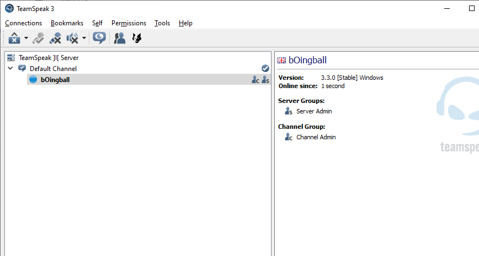
Task: Click the Channel Admin group icon in info panel
Action: click(289, 137)
